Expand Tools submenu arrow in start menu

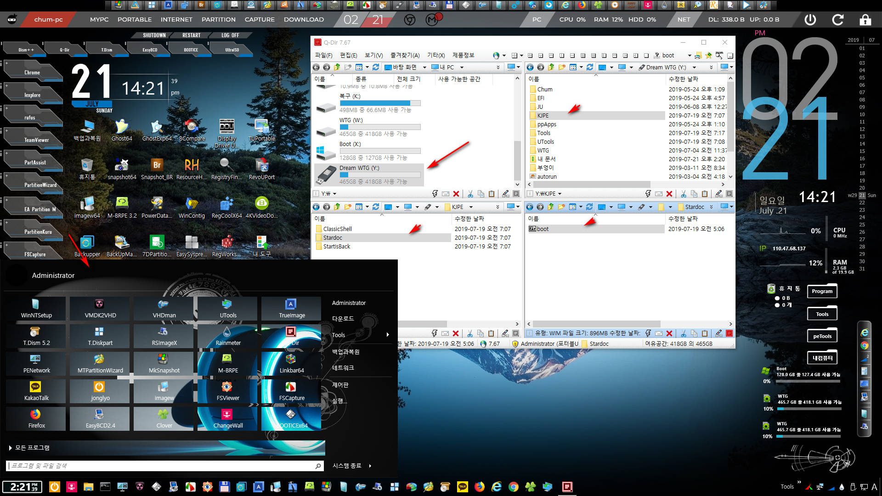[388, 335]
